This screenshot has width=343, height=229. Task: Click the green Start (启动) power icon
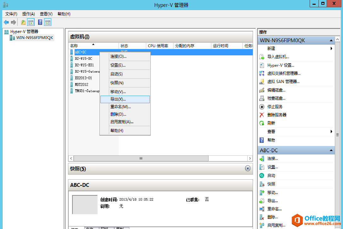click(261, 176)
